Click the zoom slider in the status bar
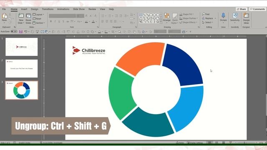Image resolution: width=267 pixels, height=150 pixels. click(247, 142)
